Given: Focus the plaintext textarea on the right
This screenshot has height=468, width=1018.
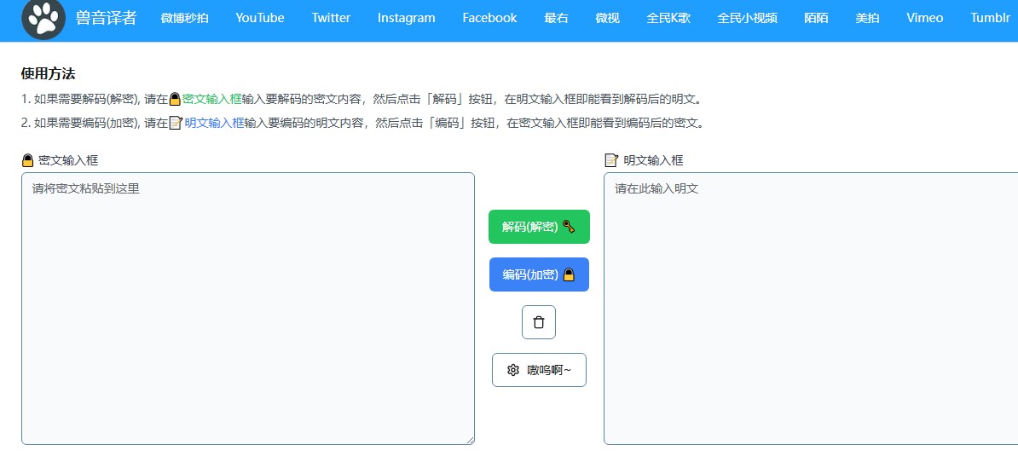Looking at the screenshot, I should coord(810,308).
